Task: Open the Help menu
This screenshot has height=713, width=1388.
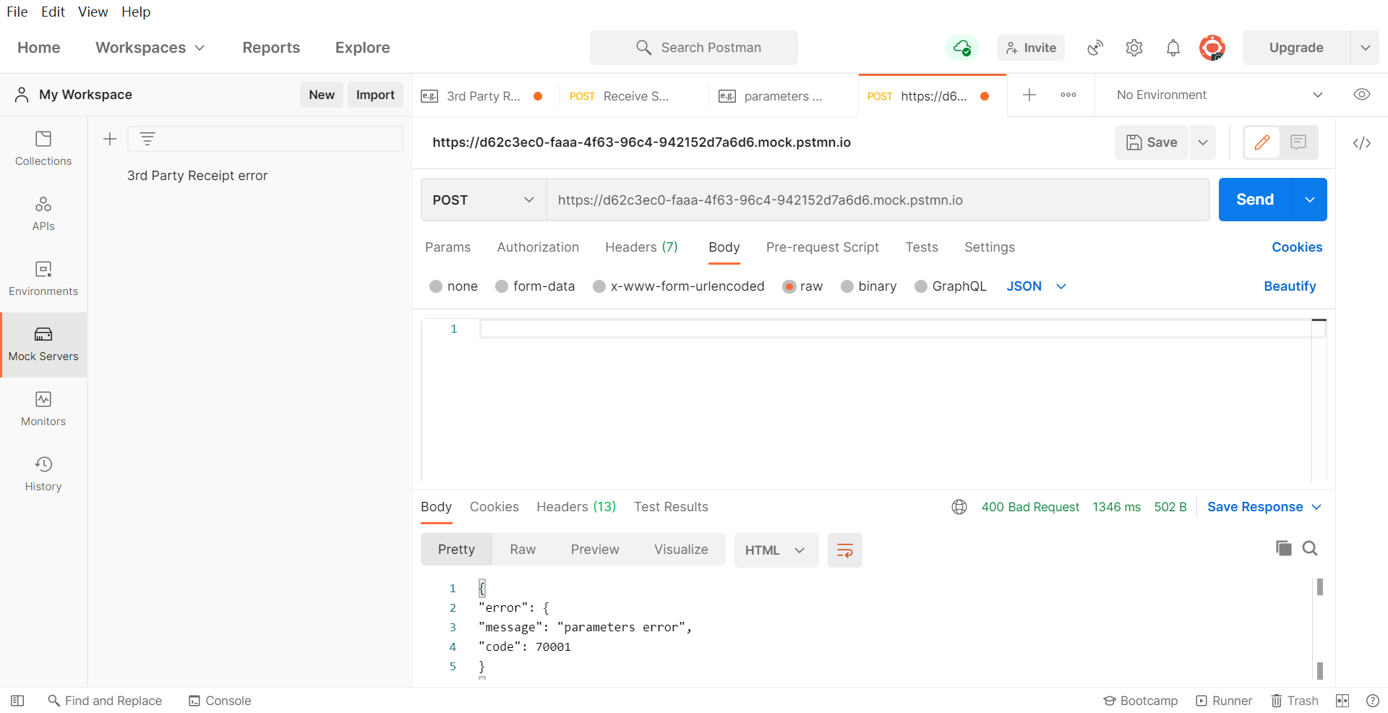Action: pos(136,12)
